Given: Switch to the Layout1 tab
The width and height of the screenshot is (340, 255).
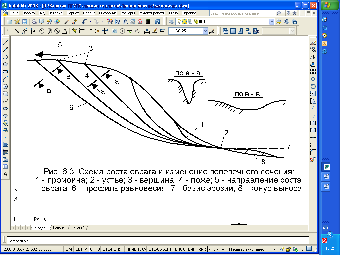Looking at the screenshot, I should pyautogui.click(x=59, y=228).
